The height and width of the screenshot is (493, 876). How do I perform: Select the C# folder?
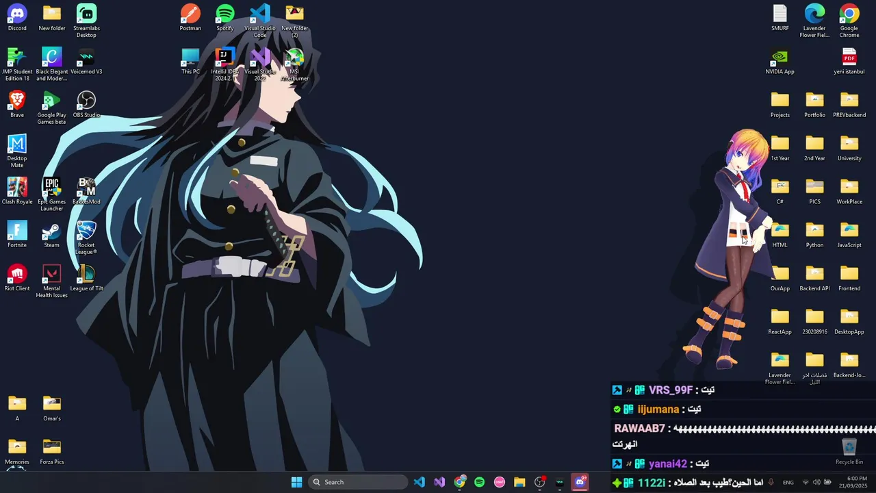(780, 191)
